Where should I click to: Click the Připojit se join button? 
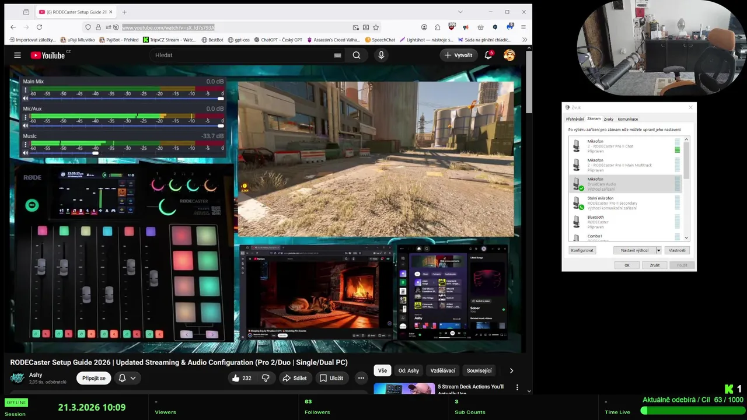click(x=94, y=378)
